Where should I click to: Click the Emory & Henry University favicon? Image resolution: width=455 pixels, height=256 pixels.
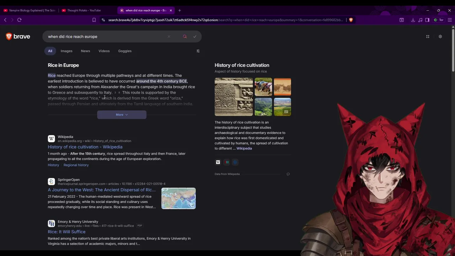tap(52, 224)
